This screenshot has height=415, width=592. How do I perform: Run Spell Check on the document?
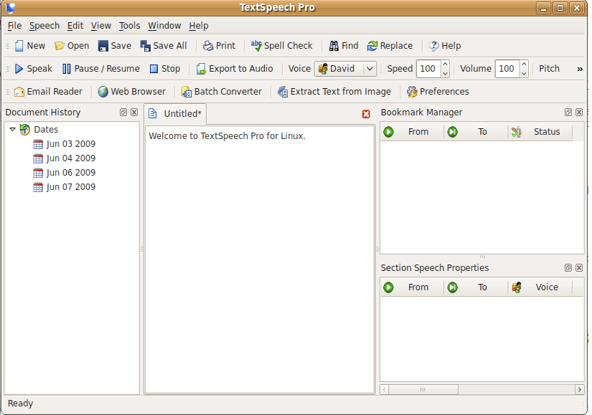pos(281,45)
